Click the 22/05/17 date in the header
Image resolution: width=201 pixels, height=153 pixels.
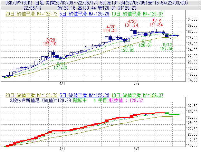pyautogui.click(x=33, y=8)
